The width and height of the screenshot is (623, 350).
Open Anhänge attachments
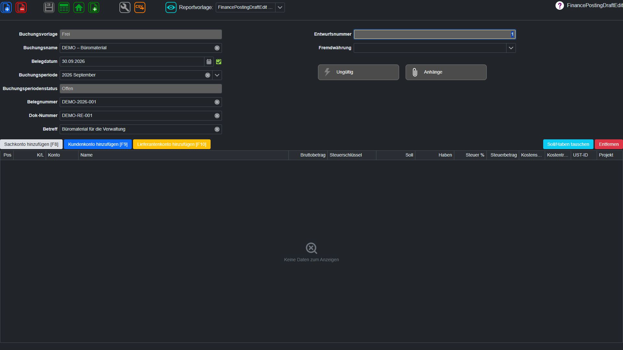(x=446, y=72)
